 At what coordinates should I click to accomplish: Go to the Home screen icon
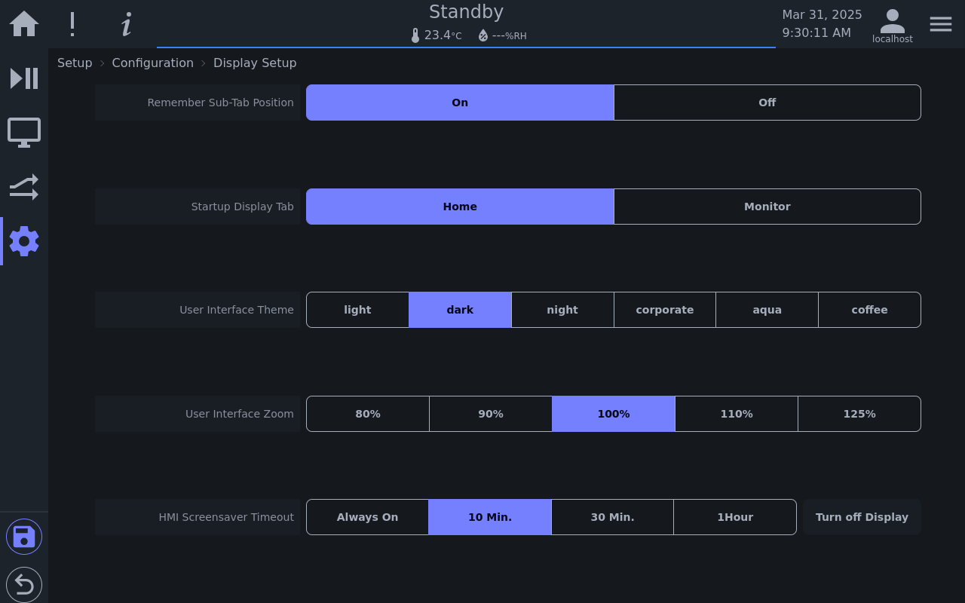tap(24, 24)
